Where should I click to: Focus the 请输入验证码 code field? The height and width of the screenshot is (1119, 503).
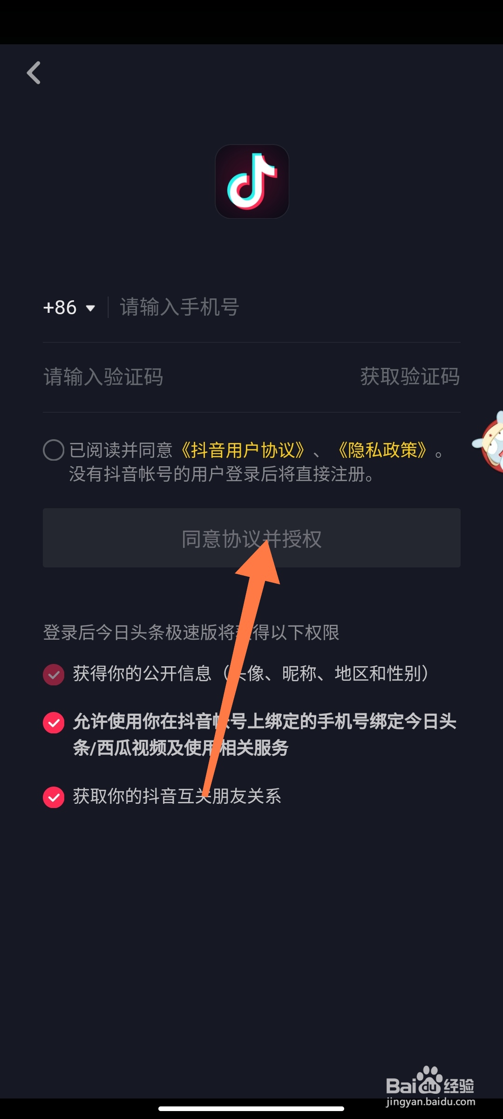click(196, 377)
